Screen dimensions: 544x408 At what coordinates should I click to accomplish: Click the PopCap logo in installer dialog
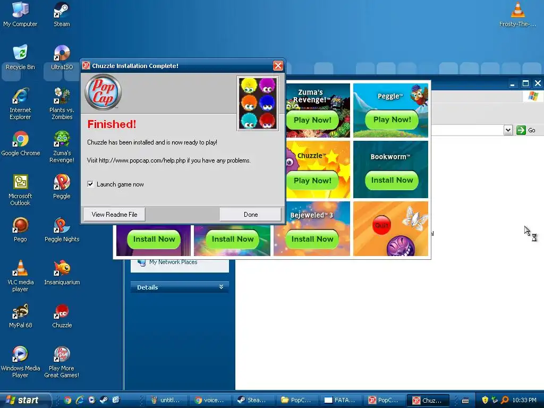(103, 92)
